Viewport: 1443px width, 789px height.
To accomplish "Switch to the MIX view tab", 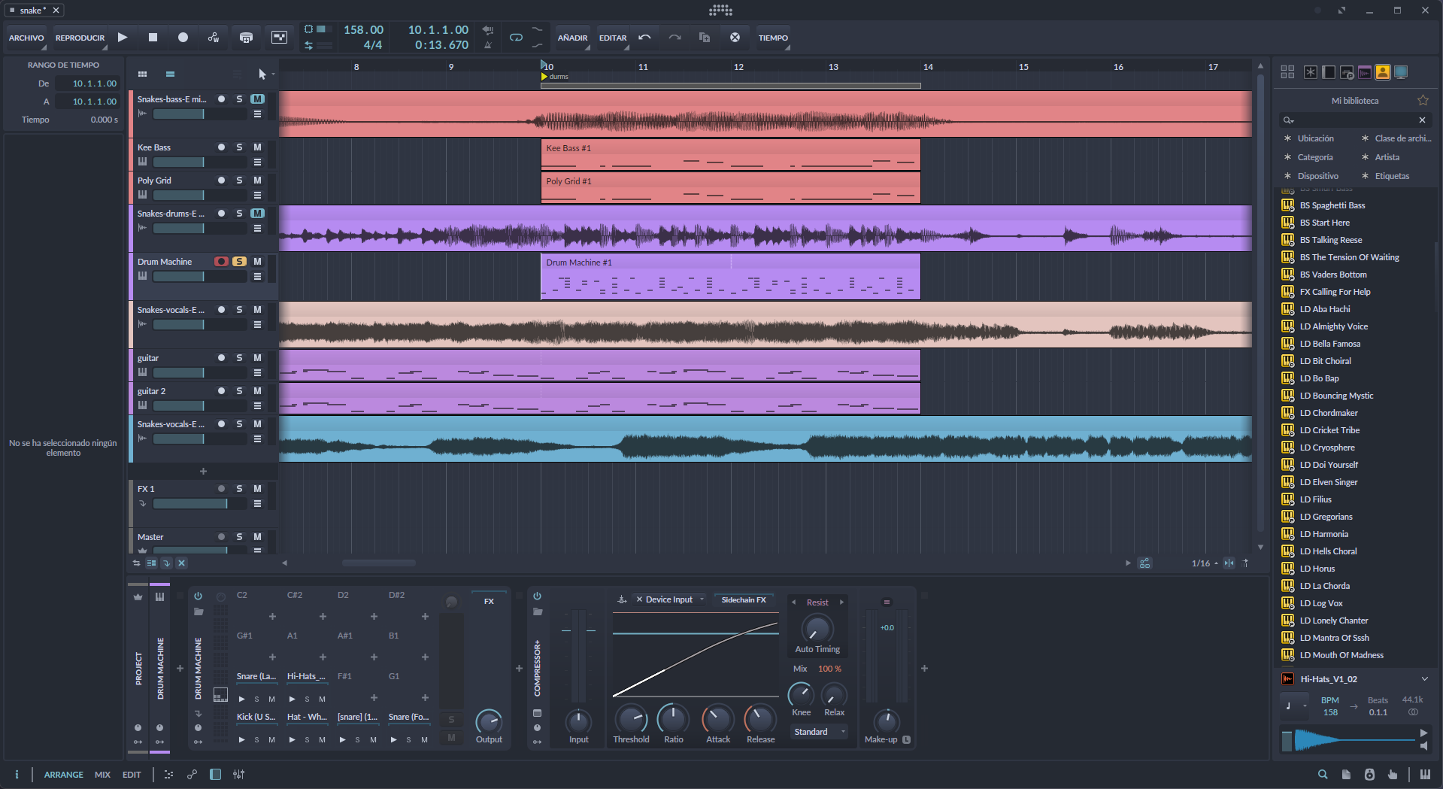I will click(102, 775).
